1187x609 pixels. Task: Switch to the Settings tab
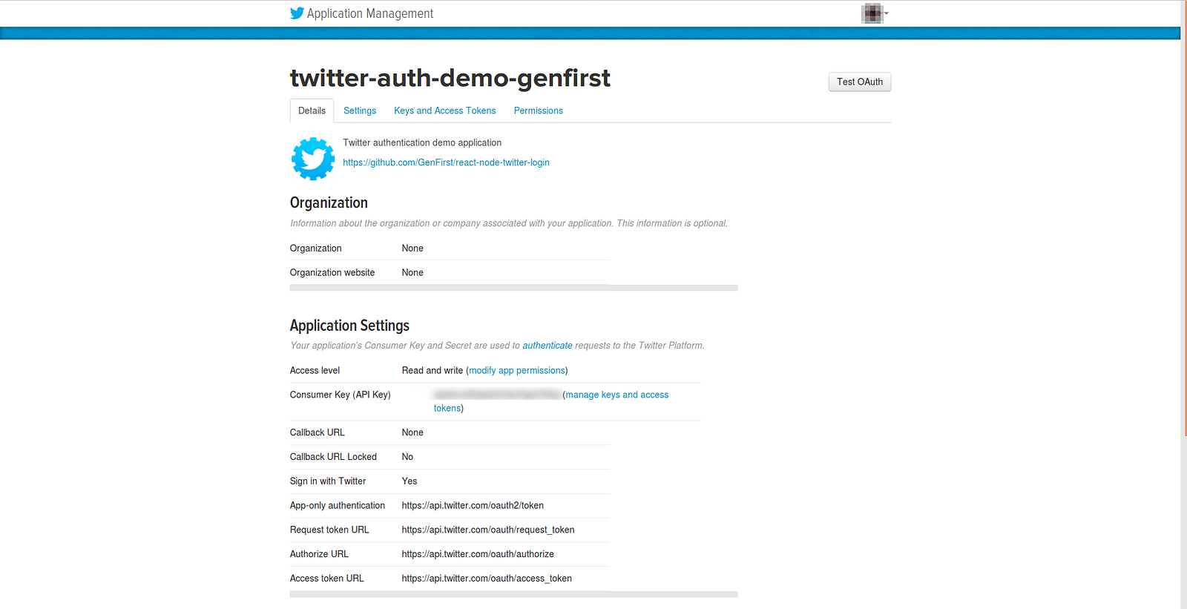(x=360, y=111)
